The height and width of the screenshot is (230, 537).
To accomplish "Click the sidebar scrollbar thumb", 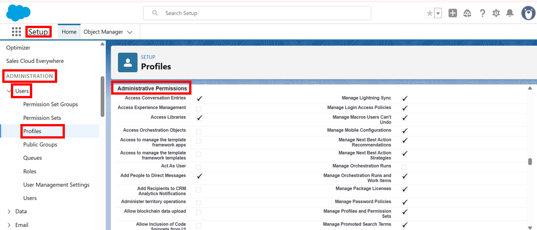I will click(x=102, y=96).
